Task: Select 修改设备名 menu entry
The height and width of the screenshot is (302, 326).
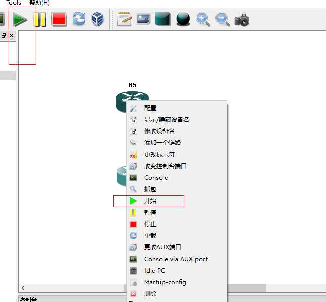Action: pyautogui.click(x=176, y=131)
